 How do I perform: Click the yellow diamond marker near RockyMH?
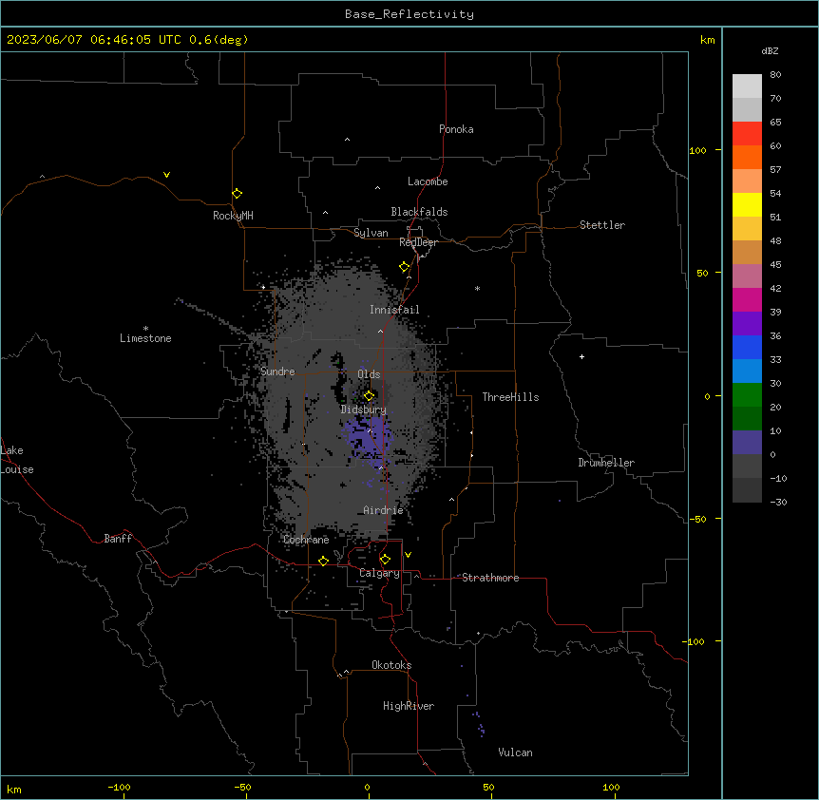tap(237, 193)
